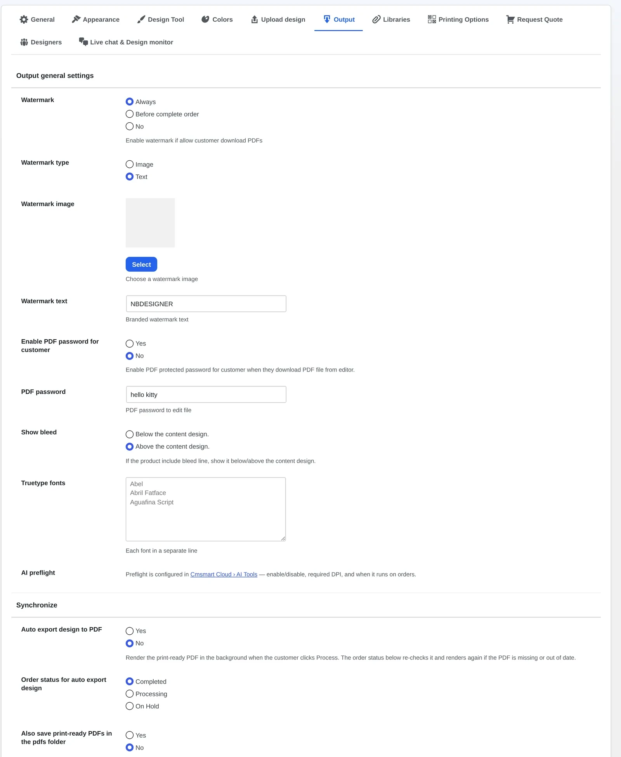Click the Request Quote cart icon
The width and height of the screenshot is (621, 757).
pyautogui.click(x=510, y=19)
